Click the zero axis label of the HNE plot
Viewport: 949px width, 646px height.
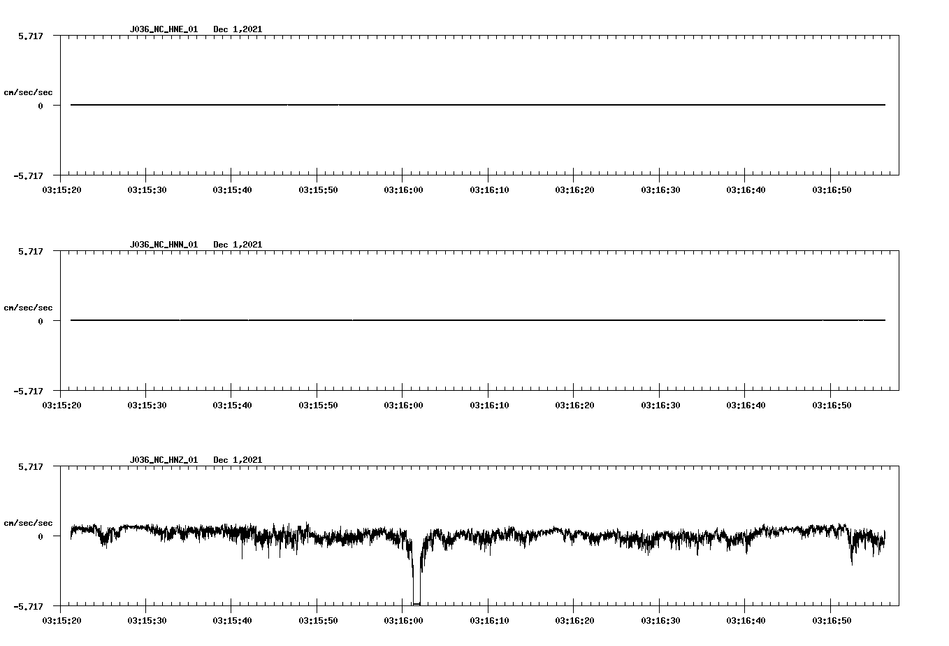coord(41,106)
